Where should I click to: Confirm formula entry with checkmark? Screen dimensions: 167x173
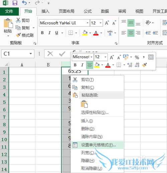(x=62, y=54)
